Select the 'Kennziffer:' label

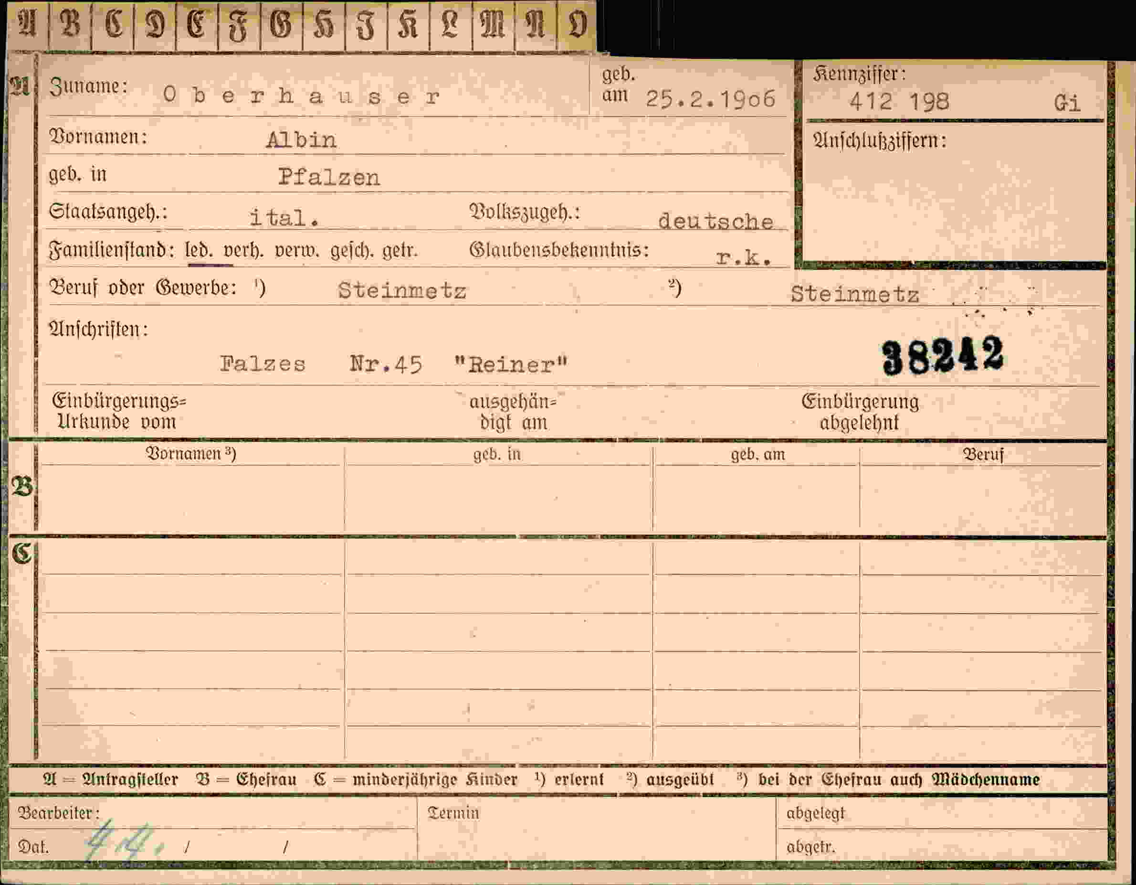[859, 74]
